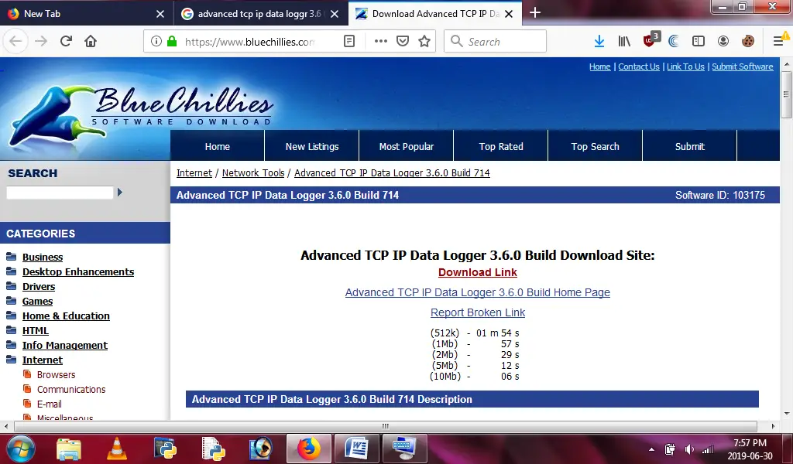
Task: Show hidden system tray icons
Action: 651,449
